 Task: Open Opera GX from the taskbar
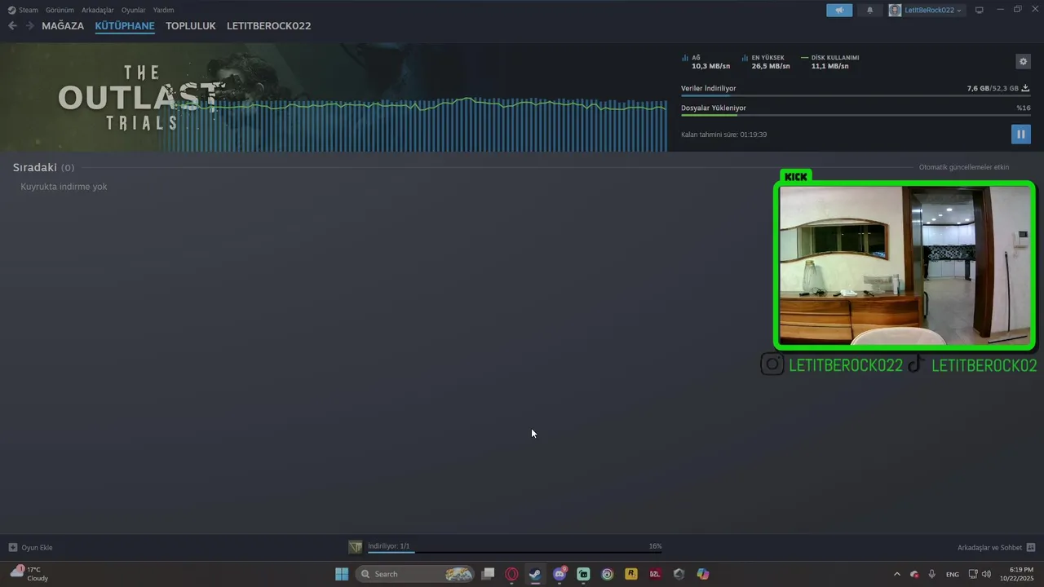pos(511,574)
